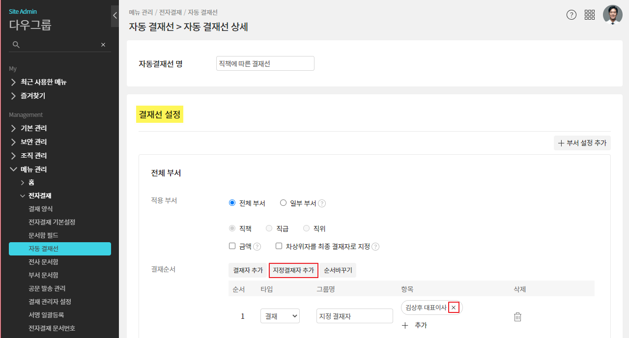Viewport: 629px width, 338px height.
Task: Click the user profile avatar
Action: pyautogui.click(x=612, y=15)
